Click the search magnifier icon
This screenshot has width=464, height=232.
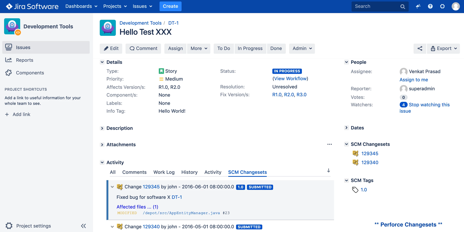(x=403, y=6)
